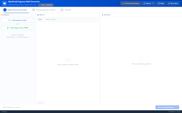The height and width of the screenshot is (113, 182).
Task: Click the Trial Version badge
Action: (x=46, y=5)
